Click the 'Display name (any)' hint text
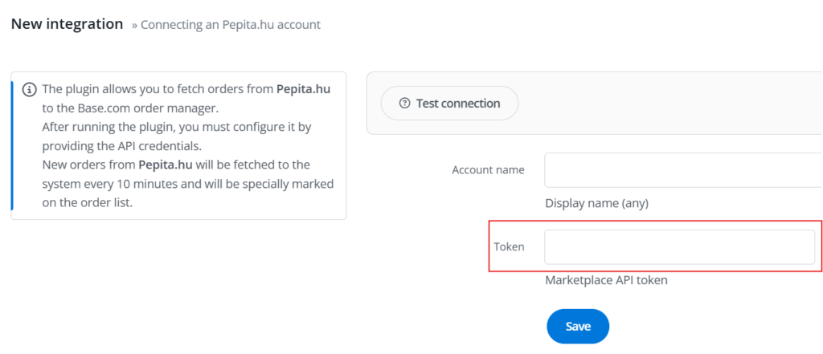Screen dimensions: 823x354 click(597, 203)
